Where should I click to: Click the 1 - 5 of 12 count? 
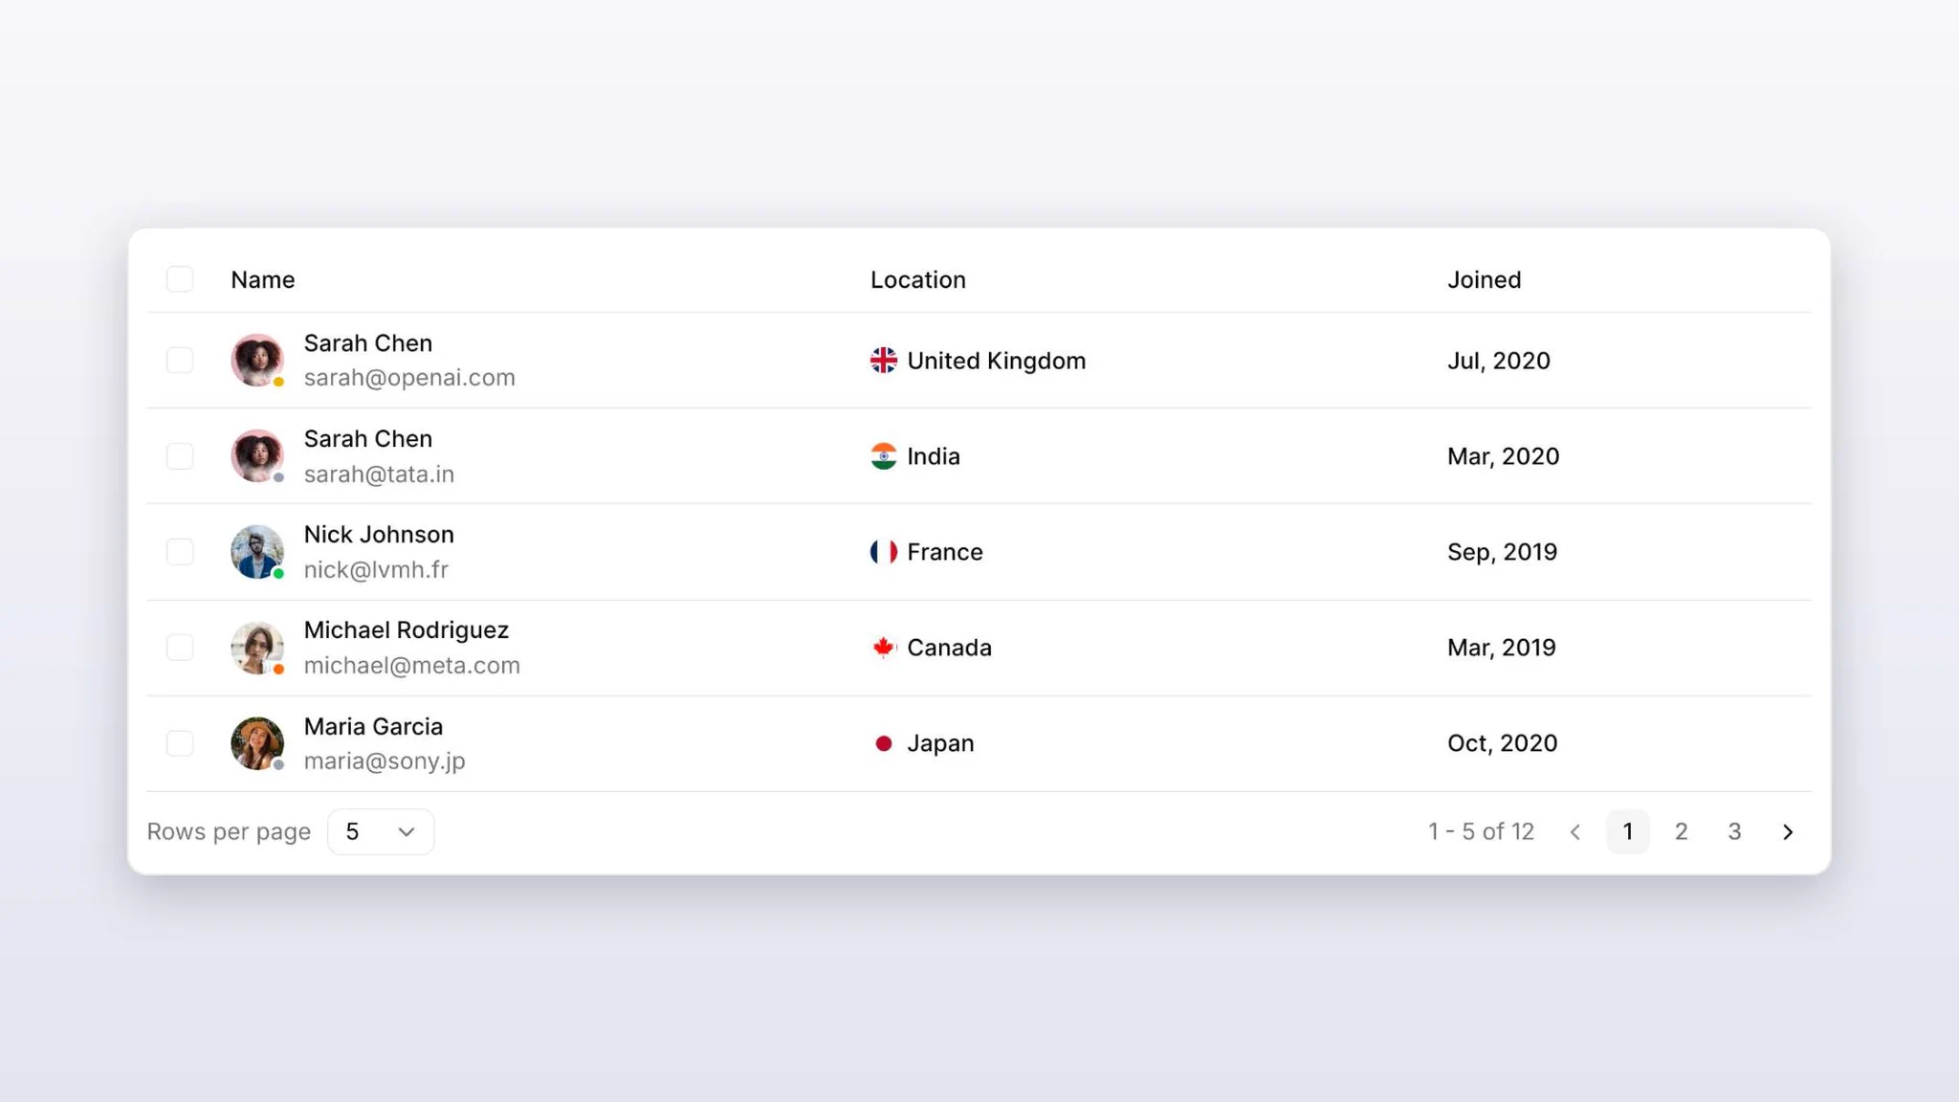1482,832
